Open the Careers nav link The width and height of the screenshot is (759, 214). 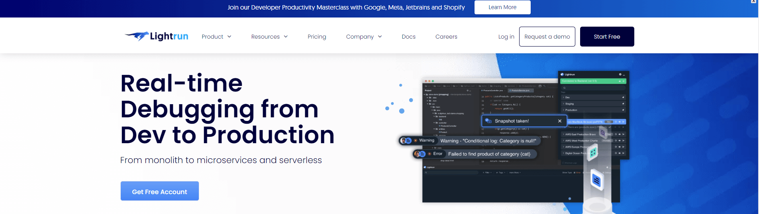pos(446,37)
